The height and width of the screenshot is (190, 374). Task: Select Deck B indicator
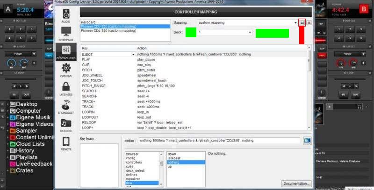(364, 9)
